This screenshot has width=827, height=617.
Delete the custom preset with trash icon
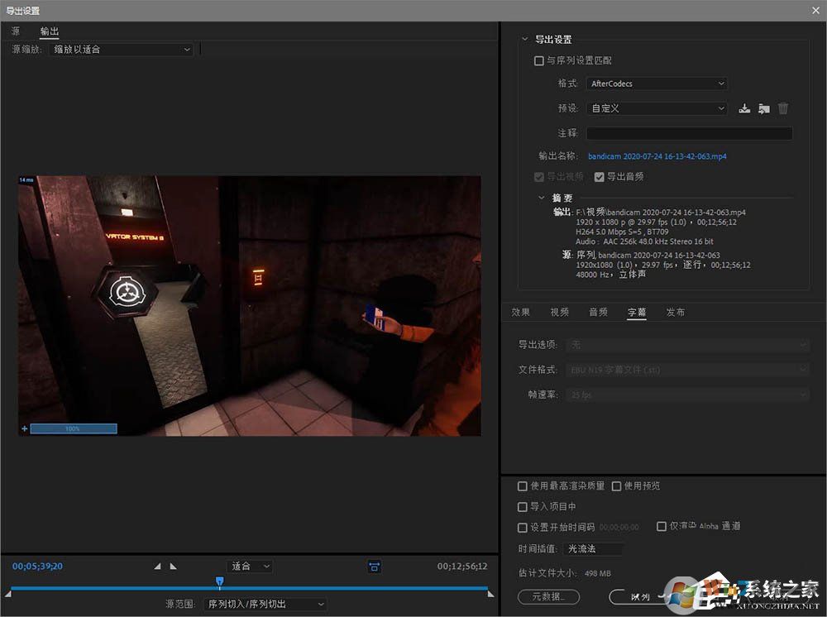782,108
